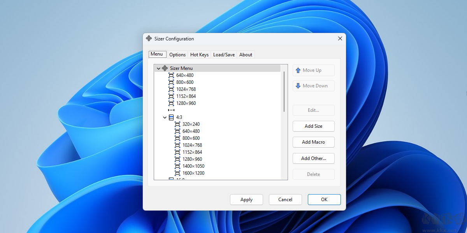Viewport: 467px width, 233px height.
Task: Click the size icon beside 320×240
Action: [x=177, y=124]
